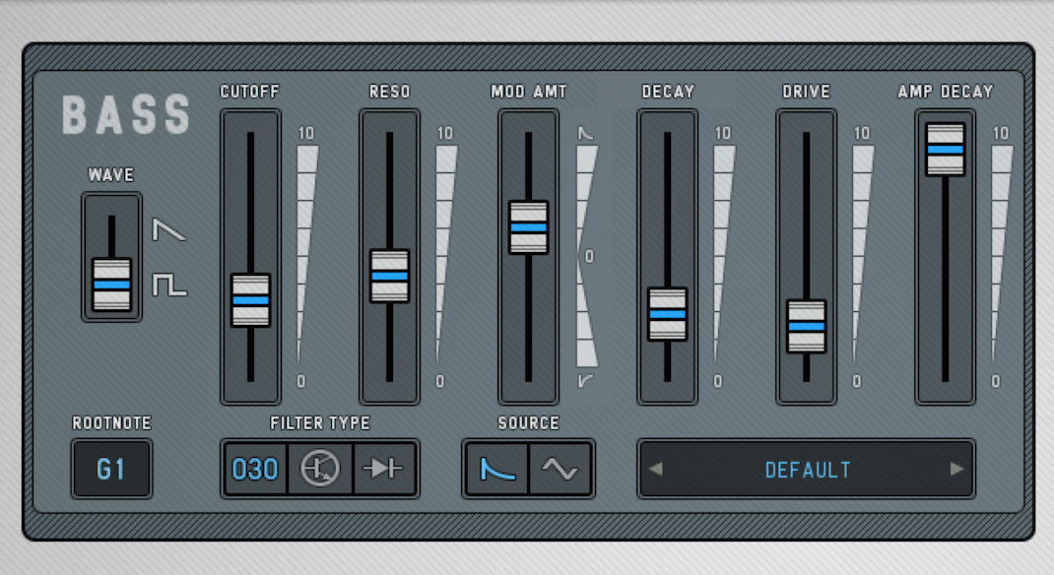The width and height of the screenshot is (1054, 575).
Task: Click the Decay slider handle
Action: click(667, 314)
